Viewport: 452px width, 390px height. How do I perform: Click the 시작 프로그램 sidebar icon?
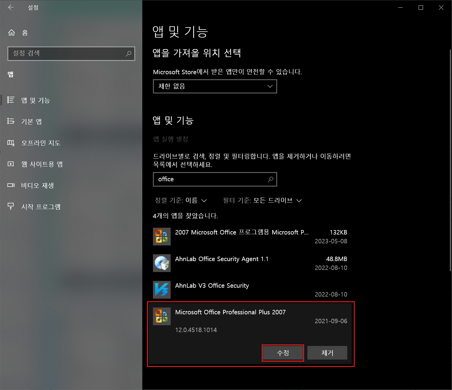[11, 206]
